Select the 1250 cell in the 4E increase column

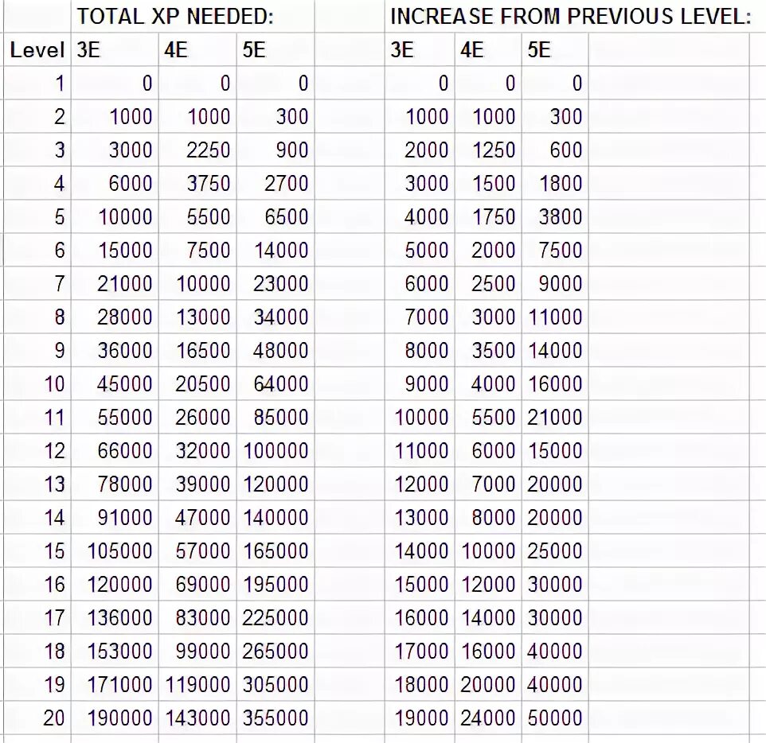(x=488, y=150)
